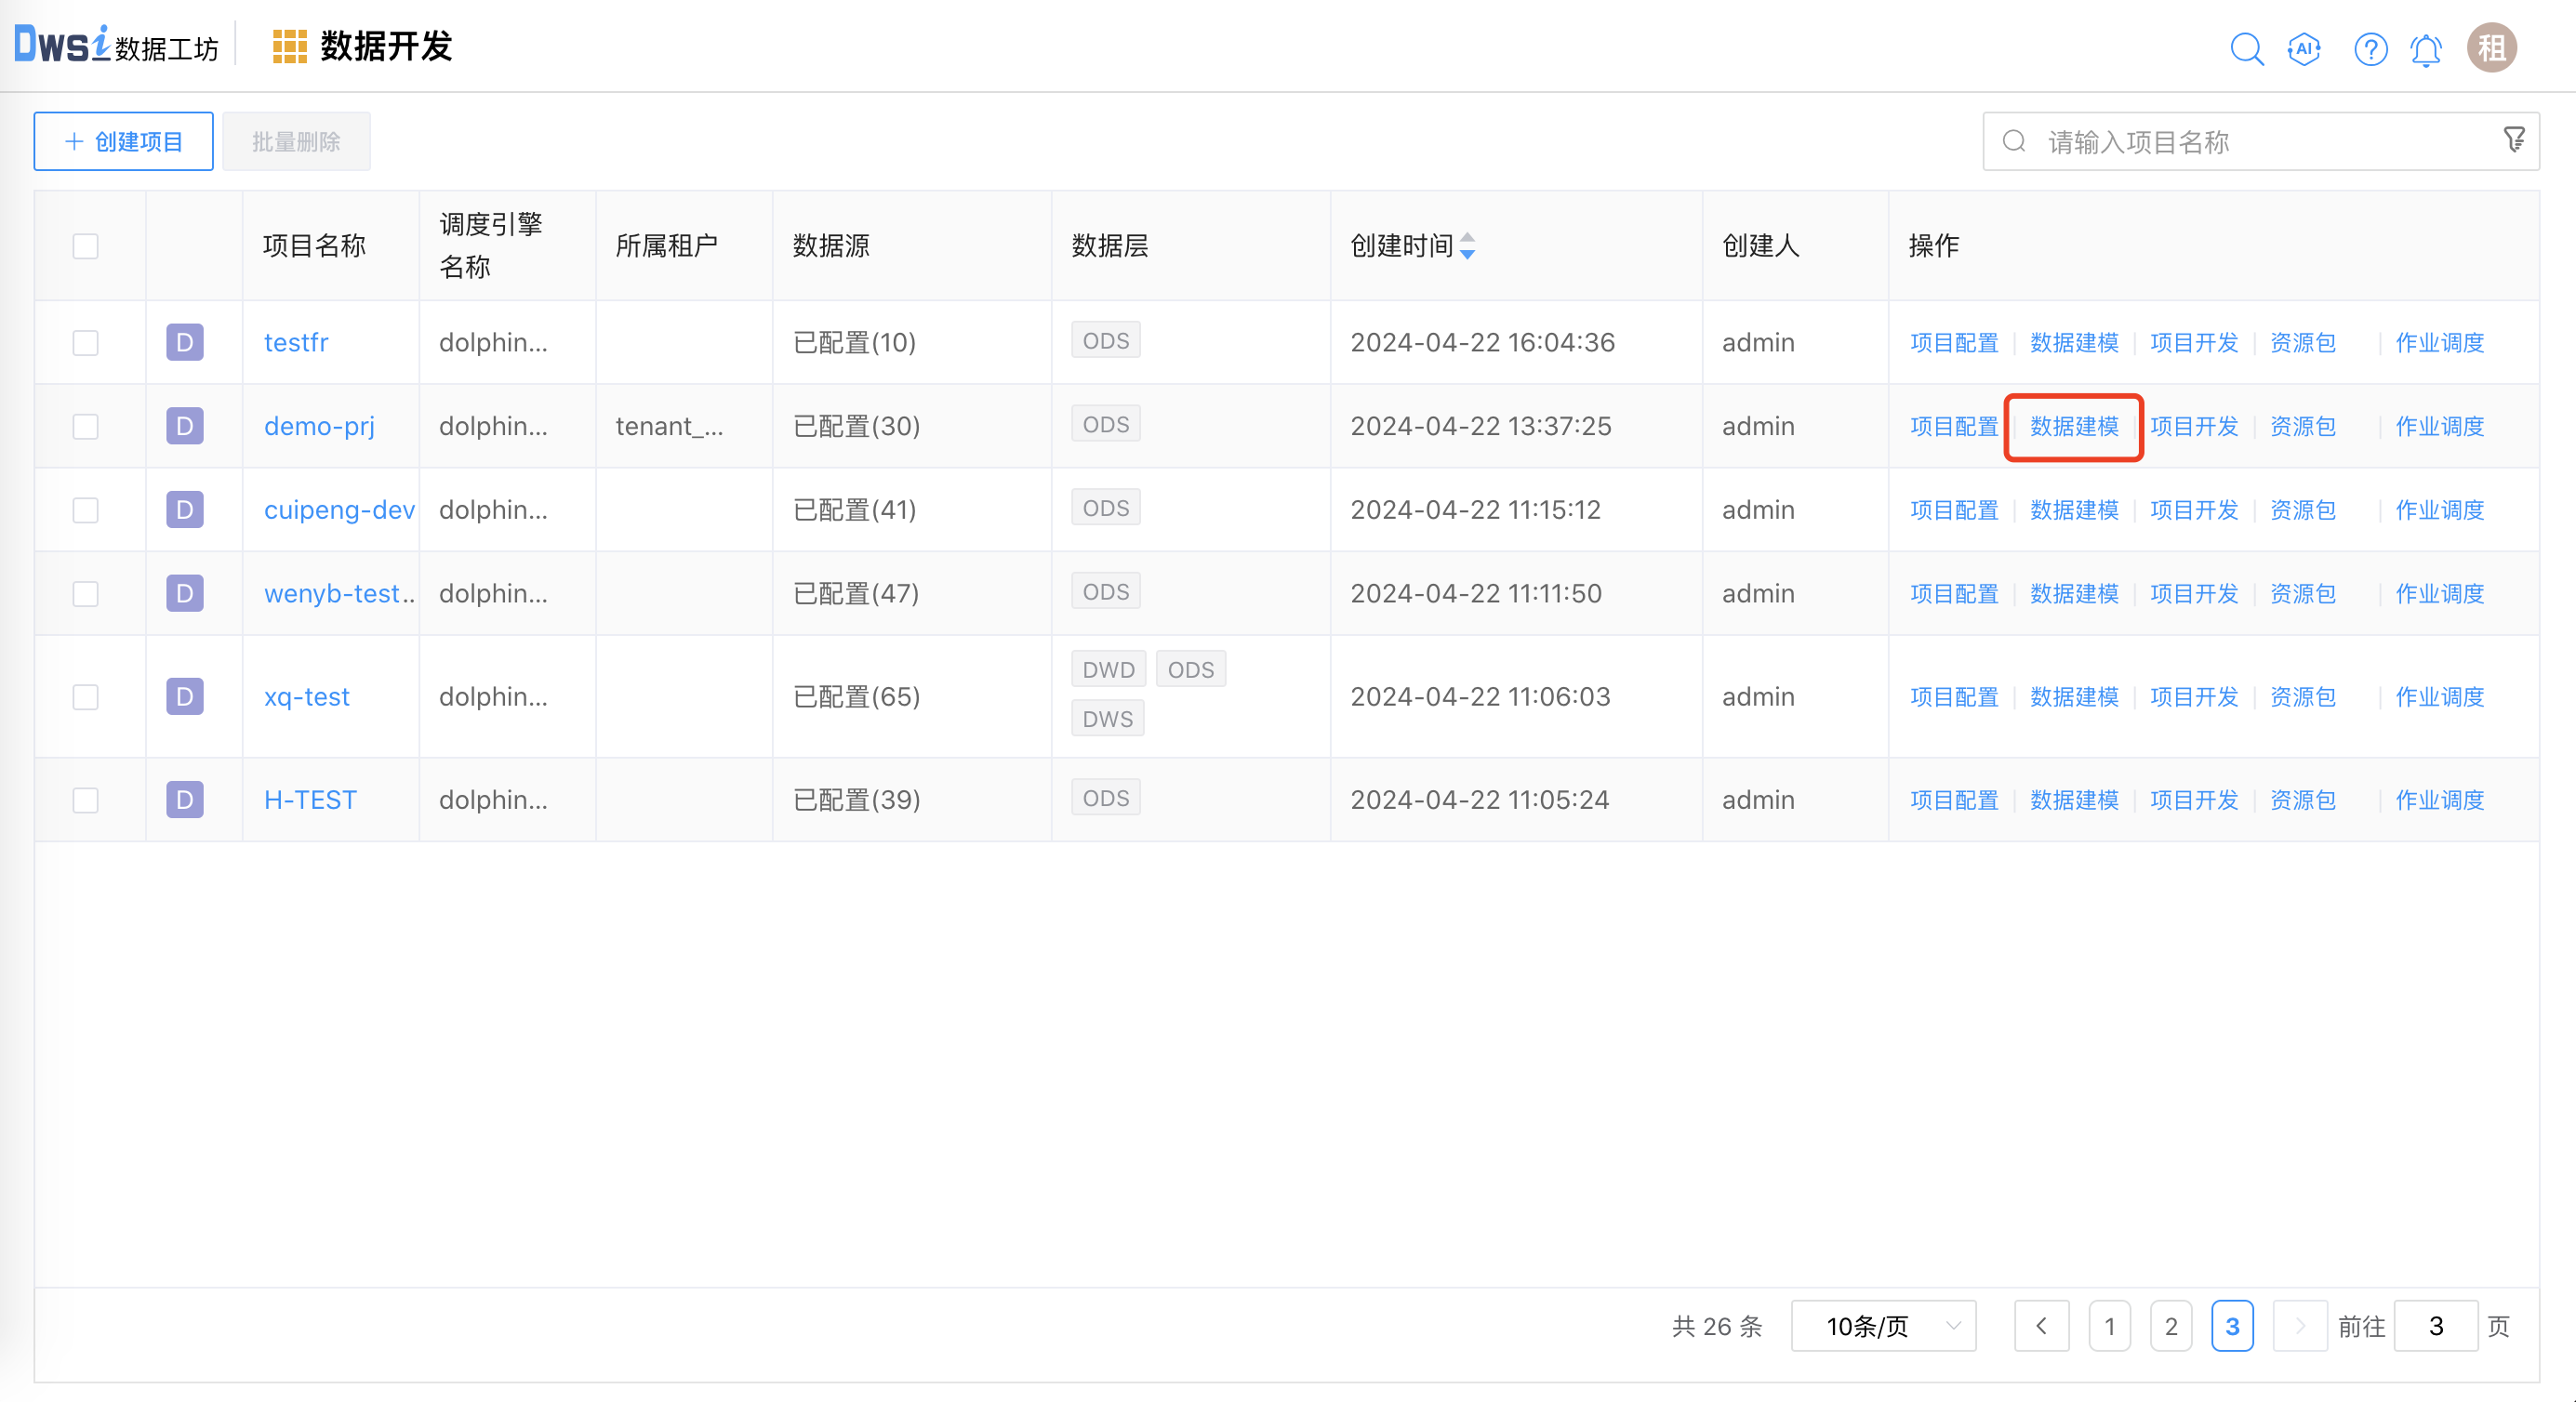Open the notification bell
The width and height of the screenshot is (2576, 1402).
pyautogui.click(x=2426, y=48)
